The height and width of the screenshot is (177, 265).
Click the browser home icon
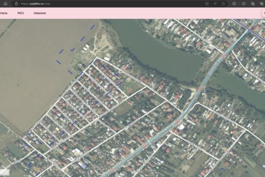(5, 3)
